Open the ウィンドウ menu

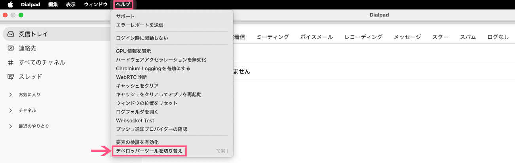(95, 4)
